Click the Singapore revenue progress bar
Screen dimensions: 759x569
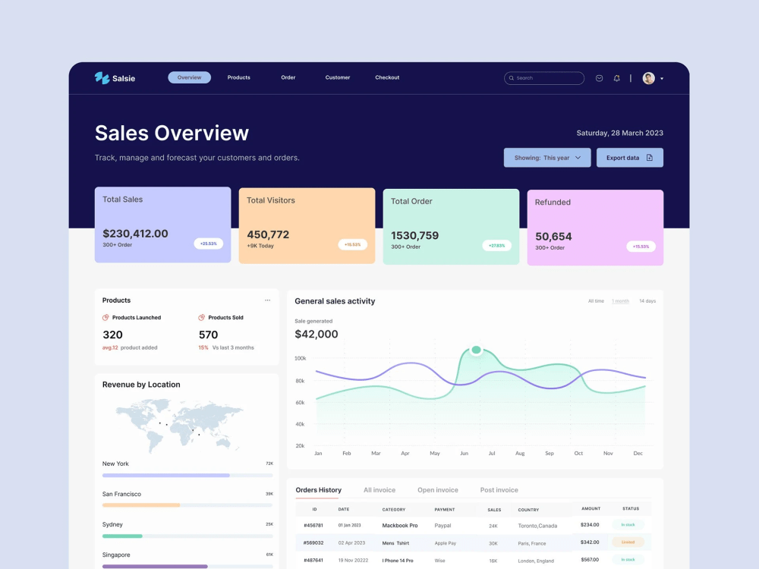187,566
